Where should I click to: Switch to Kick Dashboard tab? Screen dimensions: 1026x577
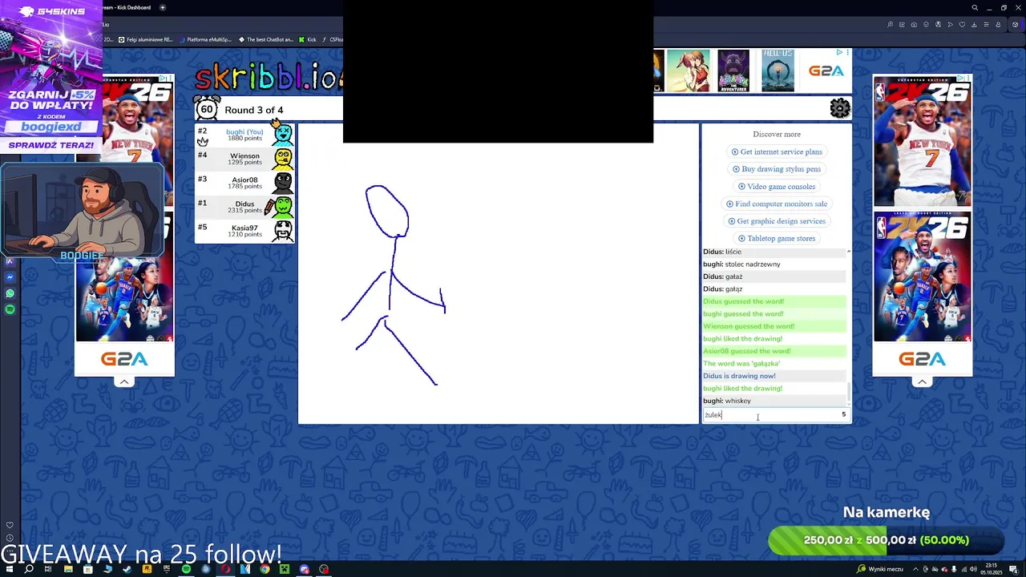click(x=128, y=7)
